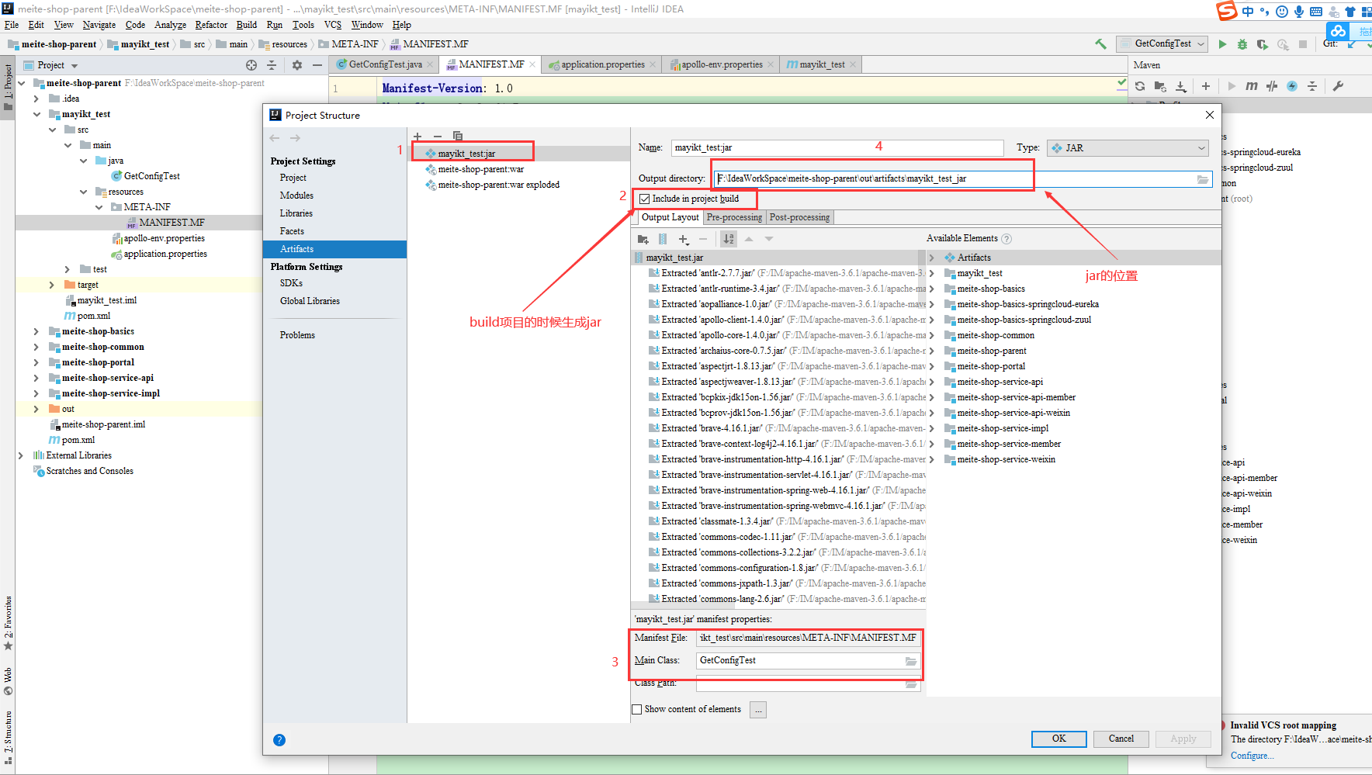Open the Modules settings page
This screenshot has width=1372, height=775.
coord(296,195)
